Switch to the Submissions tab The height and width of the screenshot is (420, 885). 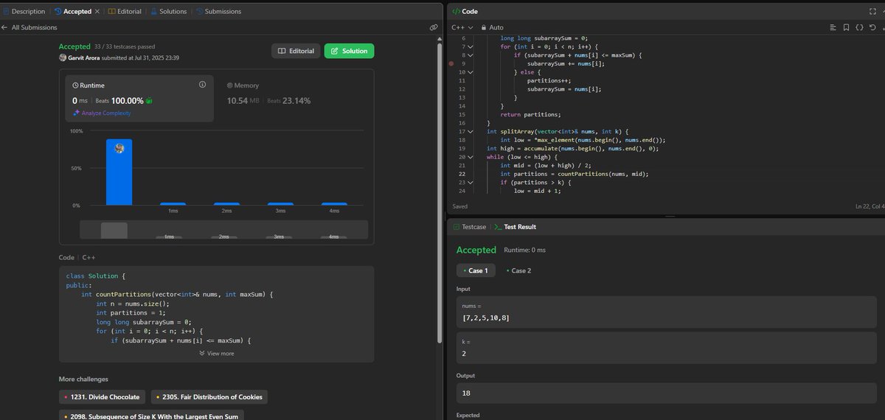pos(218,12)
